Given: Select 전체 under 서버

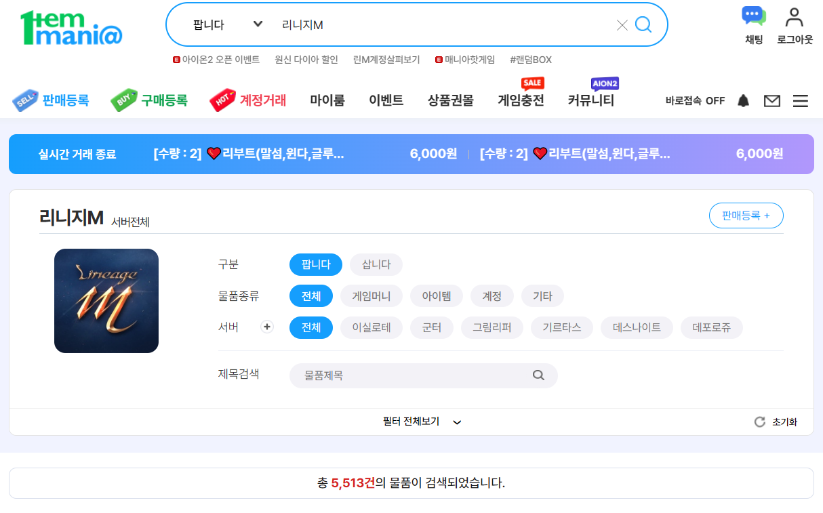Looking at the screenshot, I should click(311, 327).
